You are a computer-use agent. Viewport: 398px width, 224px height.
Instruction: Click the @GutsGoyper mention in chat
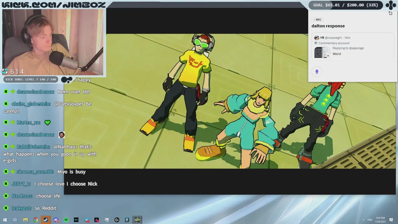[x=69, y=104]
